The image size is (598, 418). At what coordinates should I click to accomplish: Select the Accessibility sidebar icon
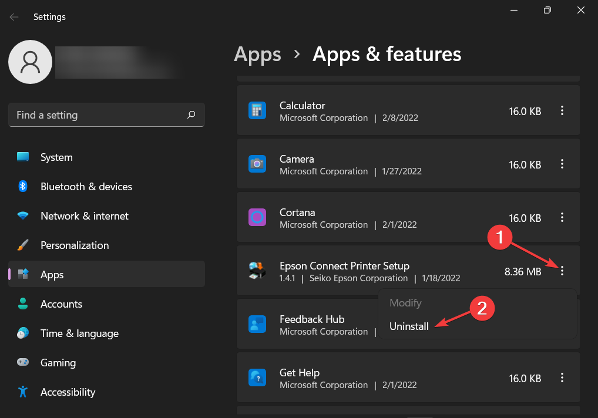(22, 392)
